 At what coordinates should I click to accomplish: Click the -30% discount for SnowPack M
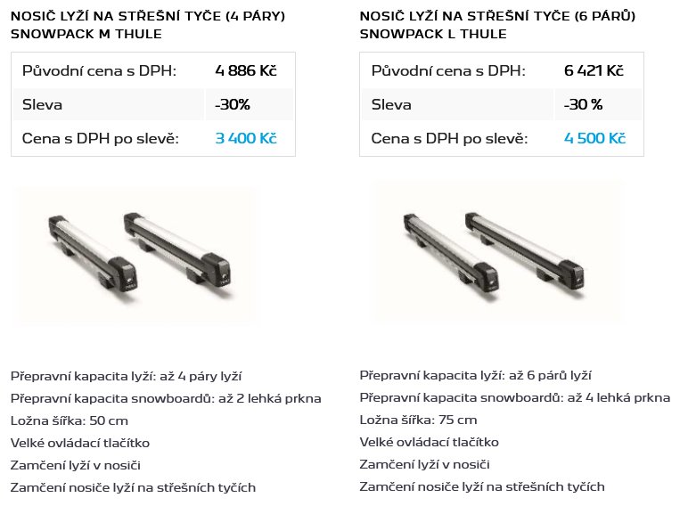232,104
